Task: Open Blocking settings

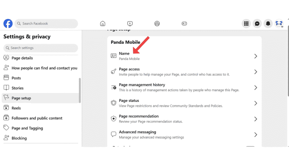Action: click(40, 138)
